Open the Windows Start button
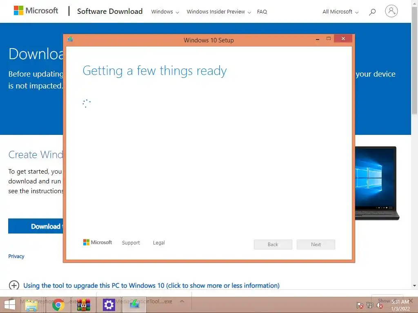The width and height of the screenshot is (418, 313). coord(10,304)
